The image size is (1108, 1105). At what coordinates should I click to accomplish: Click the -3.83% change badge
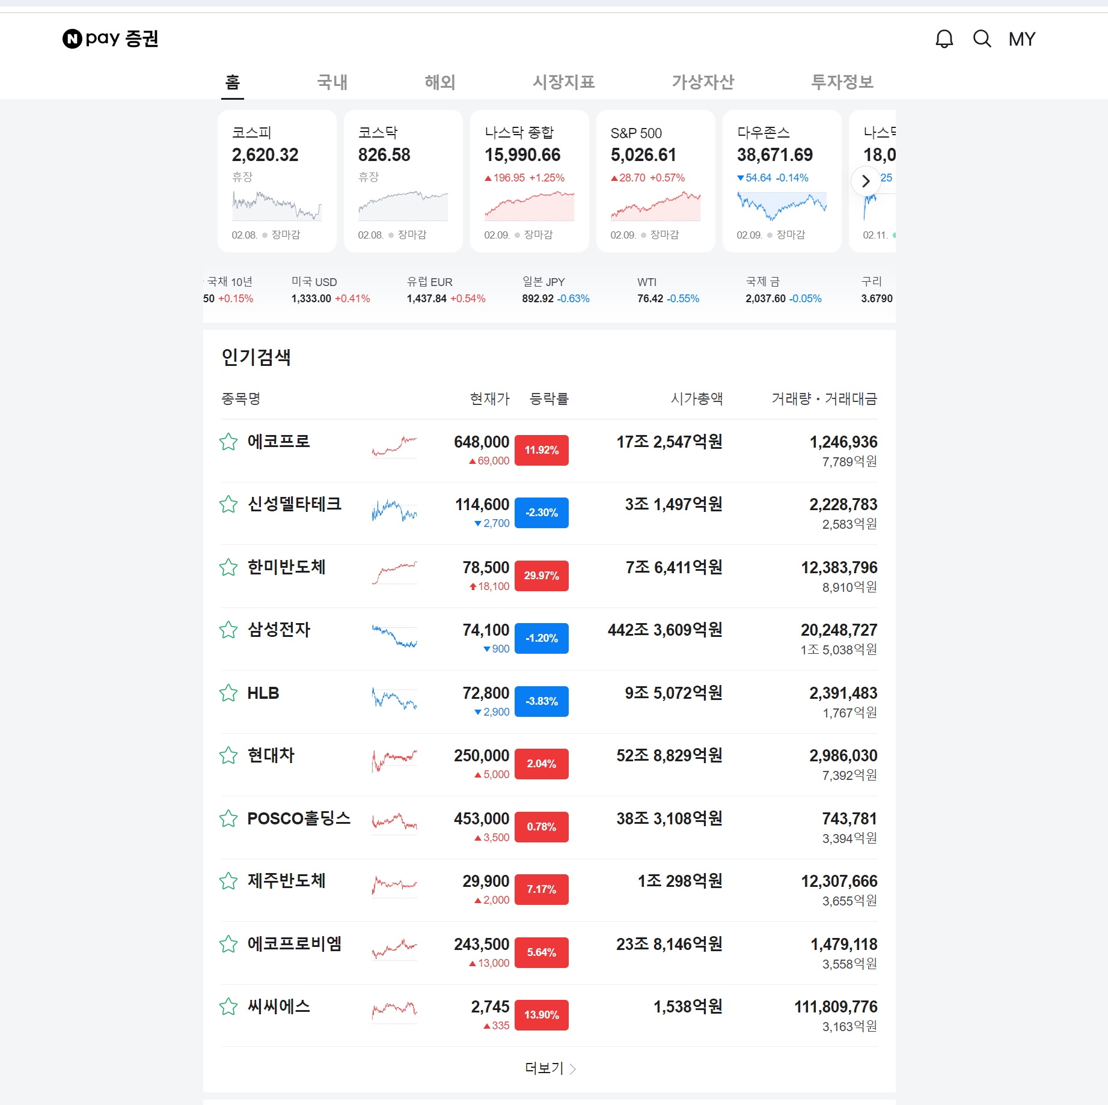coord(542,701)
